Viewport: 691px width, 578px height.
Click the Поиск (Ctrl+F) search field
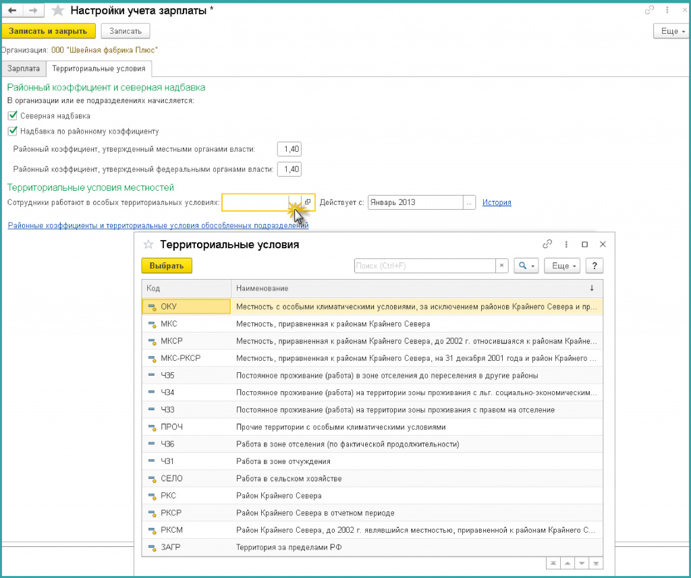pyautogui.click(x=425, y=266)
